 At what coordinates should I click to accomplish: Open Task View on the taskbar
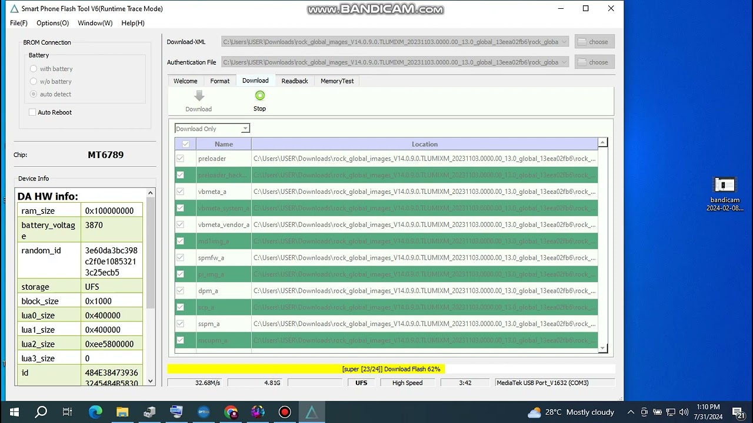pos(67,412)
